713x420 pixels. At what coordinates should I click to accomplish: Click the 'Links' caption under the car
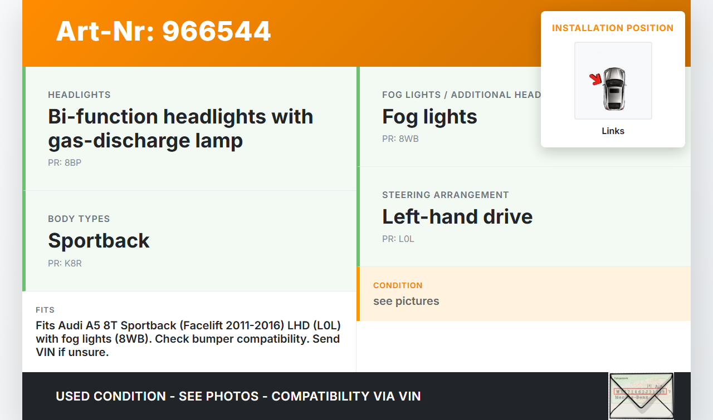(x=613, y=131)
